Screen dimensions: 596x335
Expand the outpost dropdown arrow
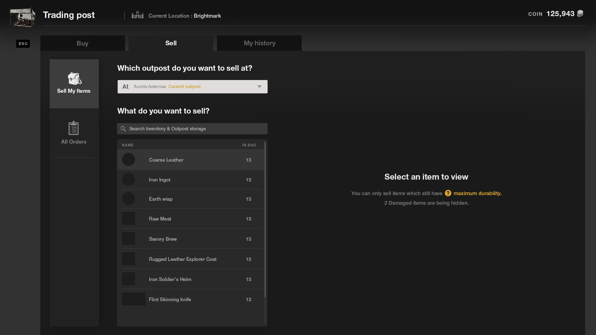coord(260,87)
